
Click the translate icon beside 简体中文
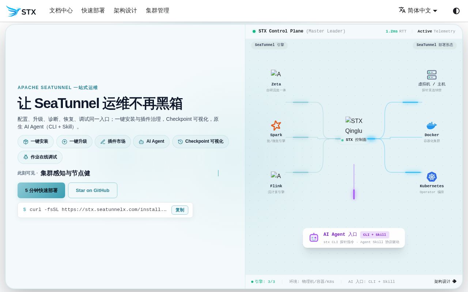(402, 10)
